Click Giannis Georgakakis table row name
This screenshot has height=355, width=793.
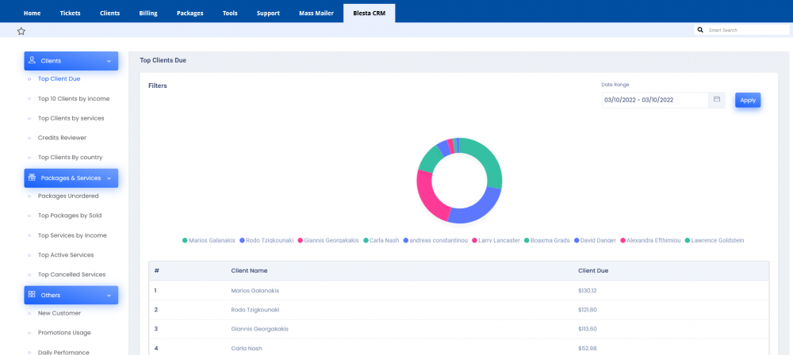259,329
